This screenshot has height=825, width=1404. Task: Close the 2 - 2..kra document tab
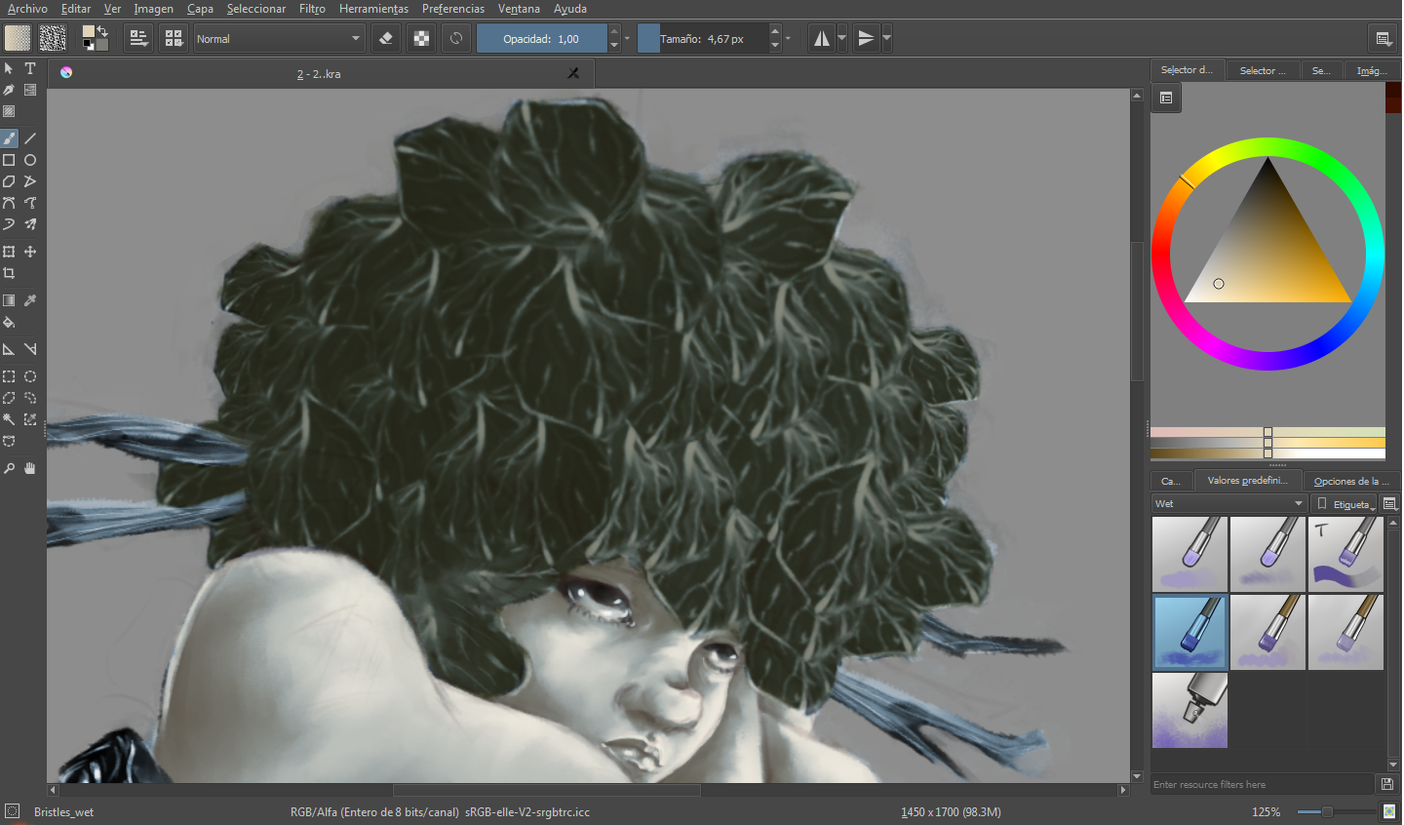(573, 73)
